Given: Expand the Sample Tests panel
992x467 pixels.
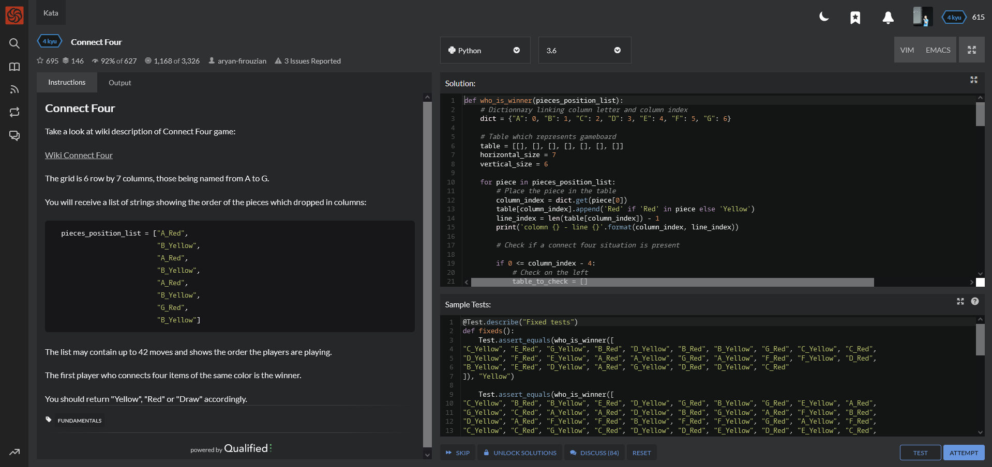Looking at the screenshot, I should click(960, 301).
